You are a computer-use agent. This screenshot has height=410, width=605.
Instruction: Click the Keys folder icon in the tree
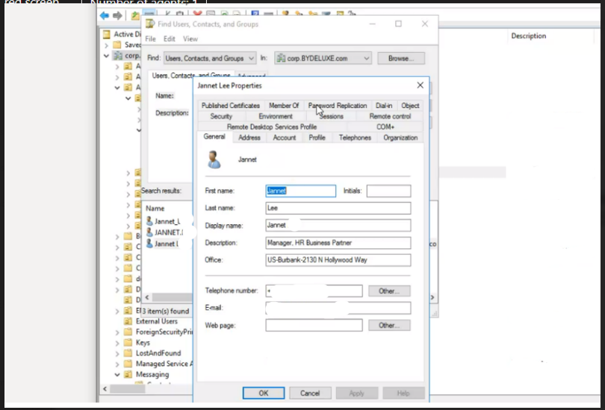tap(128, 342)
